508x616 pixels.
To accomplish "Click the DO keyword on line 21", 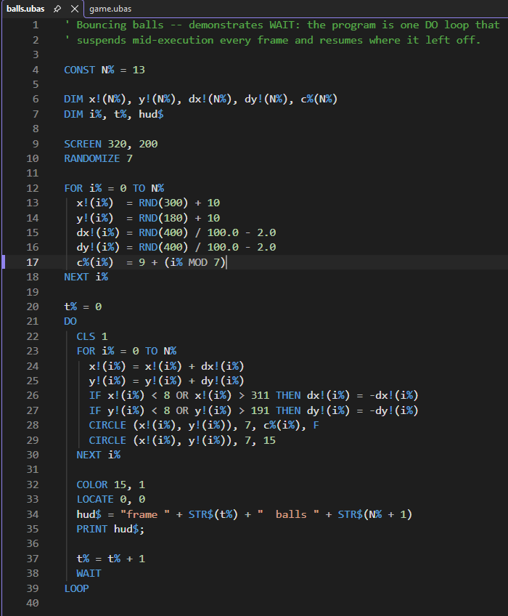I will pyautogui.click(x=70, y=321).
